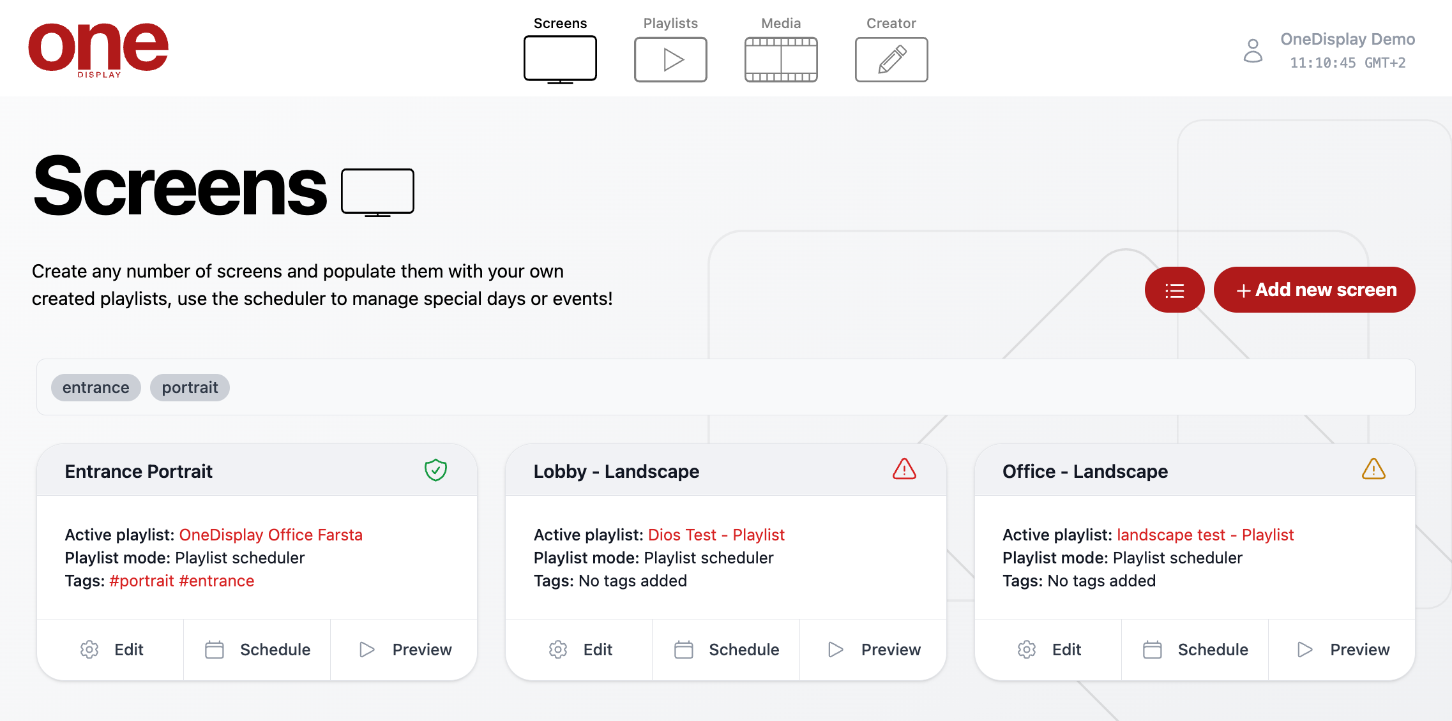Open the Dios Test - Playlist link
Viewport: 1452px width, 721px height.
coord(716,535)
